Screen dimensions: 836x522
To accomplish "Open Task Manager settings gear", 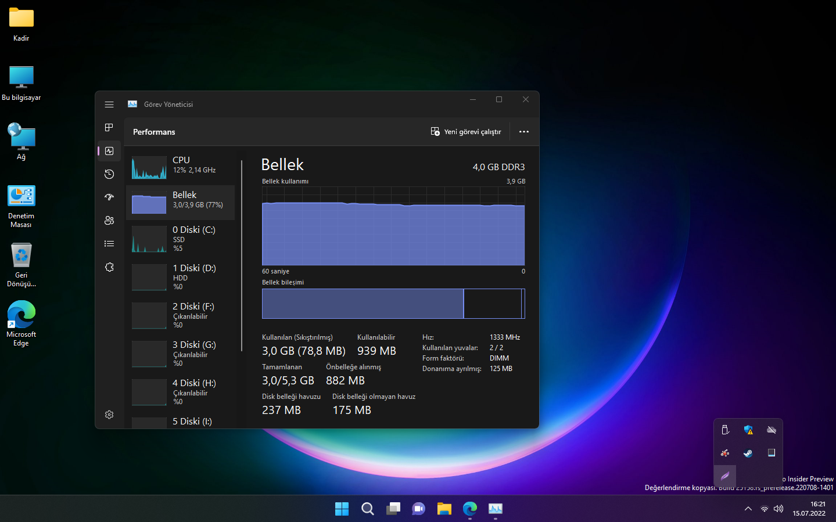I will click(109, 415).
